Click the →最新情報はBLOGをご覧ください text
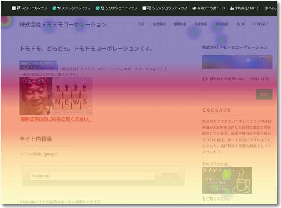Screen dimensions: 281x208 coord(49,74)
